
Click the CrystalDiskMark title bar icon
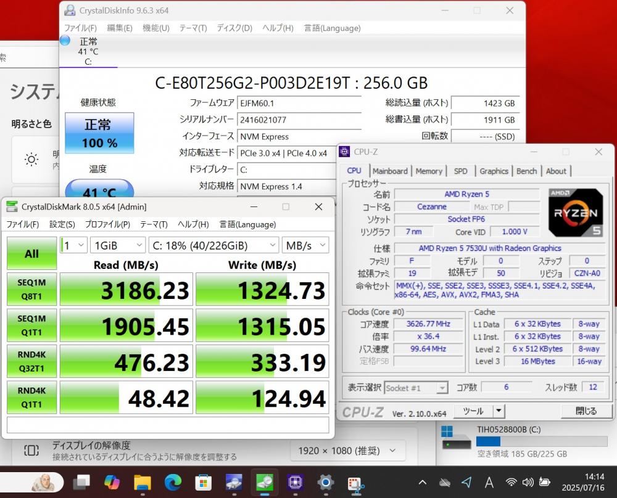(x=12, y=206)
